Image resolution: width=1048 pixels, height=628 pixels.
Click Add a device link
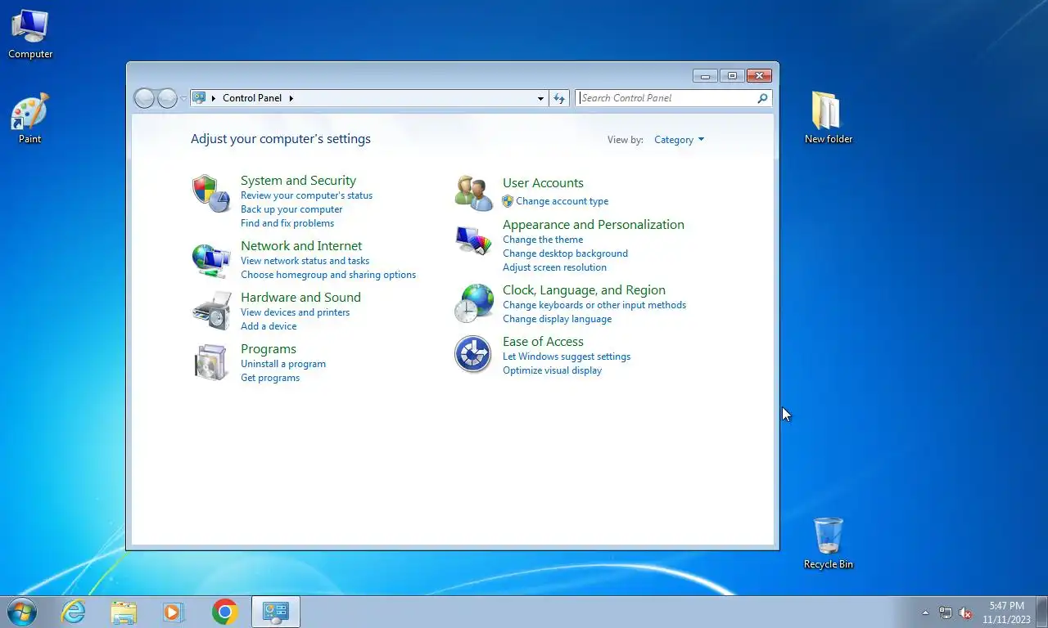point(269,326)
